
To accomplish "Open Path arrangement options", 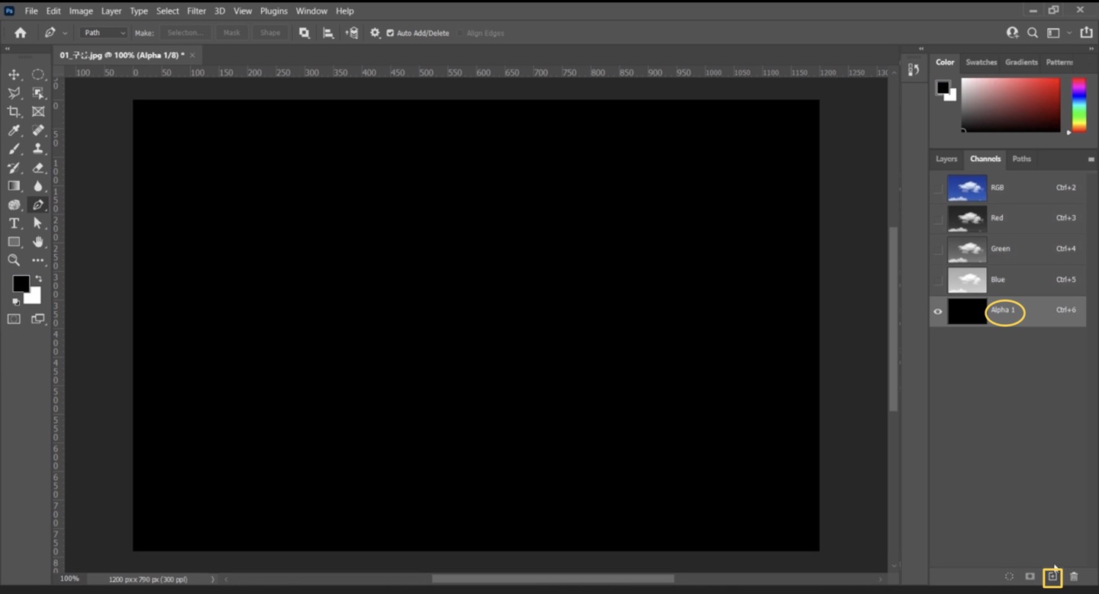I will (352, 33).
